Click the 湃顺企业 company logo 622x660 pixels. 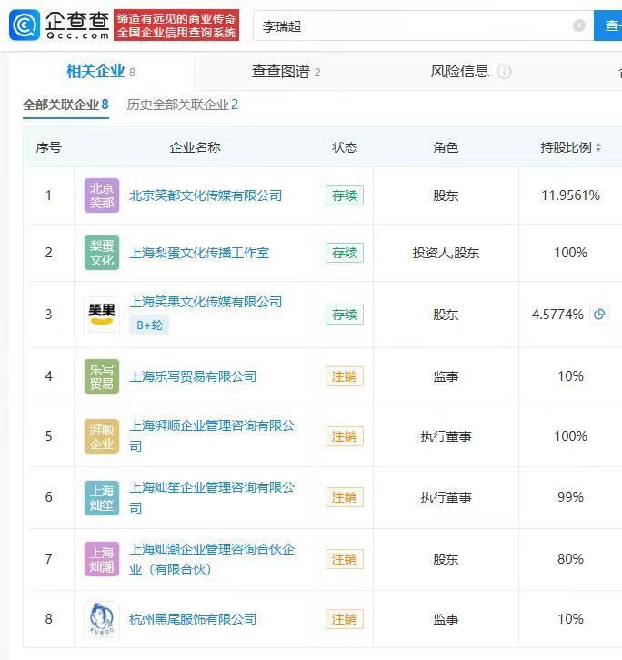click(102, 436)
